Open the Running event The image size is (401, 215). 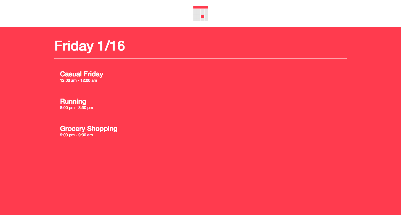pos(73,101)
